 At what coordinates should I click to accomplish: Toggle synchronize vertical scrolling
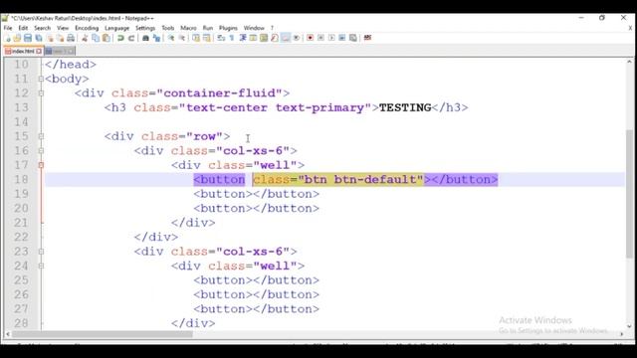pyautogui.click(x=196, y=38)
